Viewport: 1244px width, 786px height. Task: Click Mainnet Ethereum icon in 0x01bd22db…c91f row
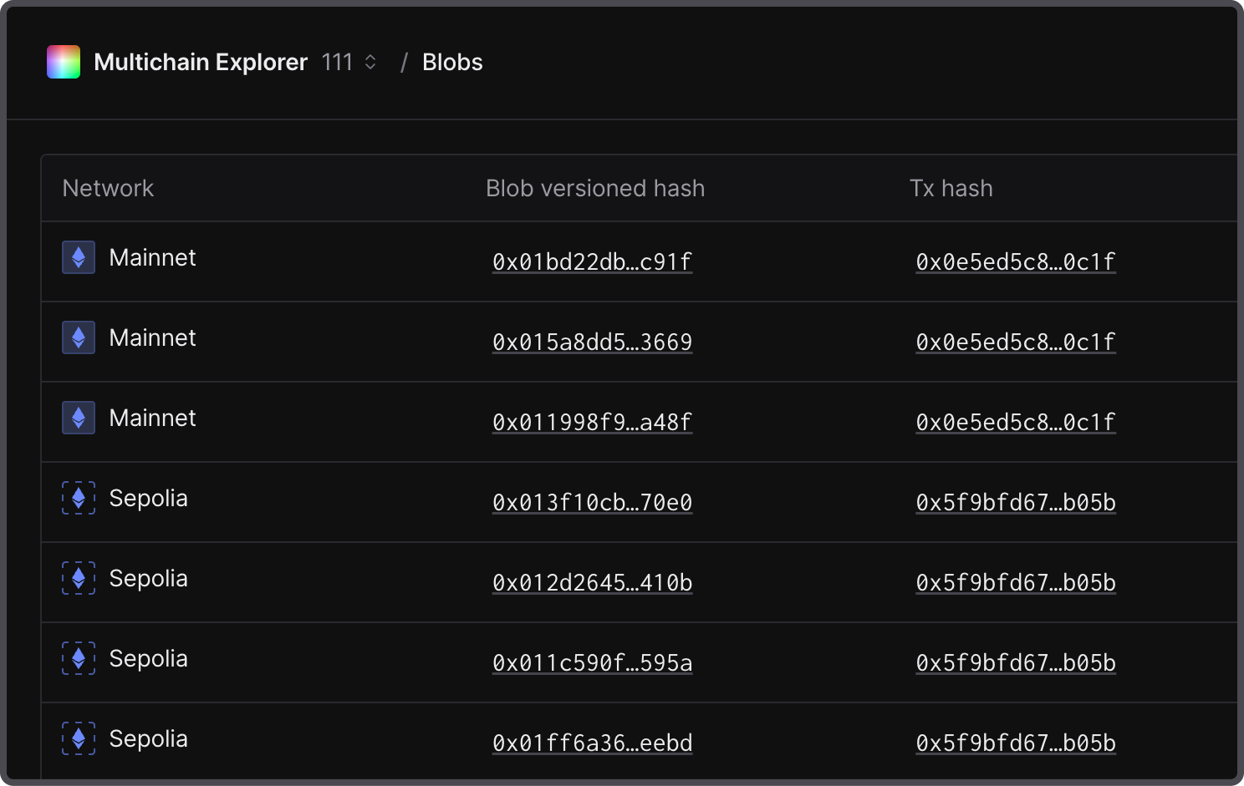79,257
